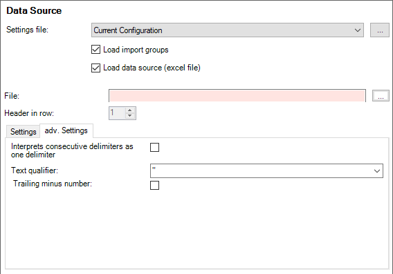
Task: Enable the consecutive delimiters as one delimiter checkbox
Action: [154, 147]
